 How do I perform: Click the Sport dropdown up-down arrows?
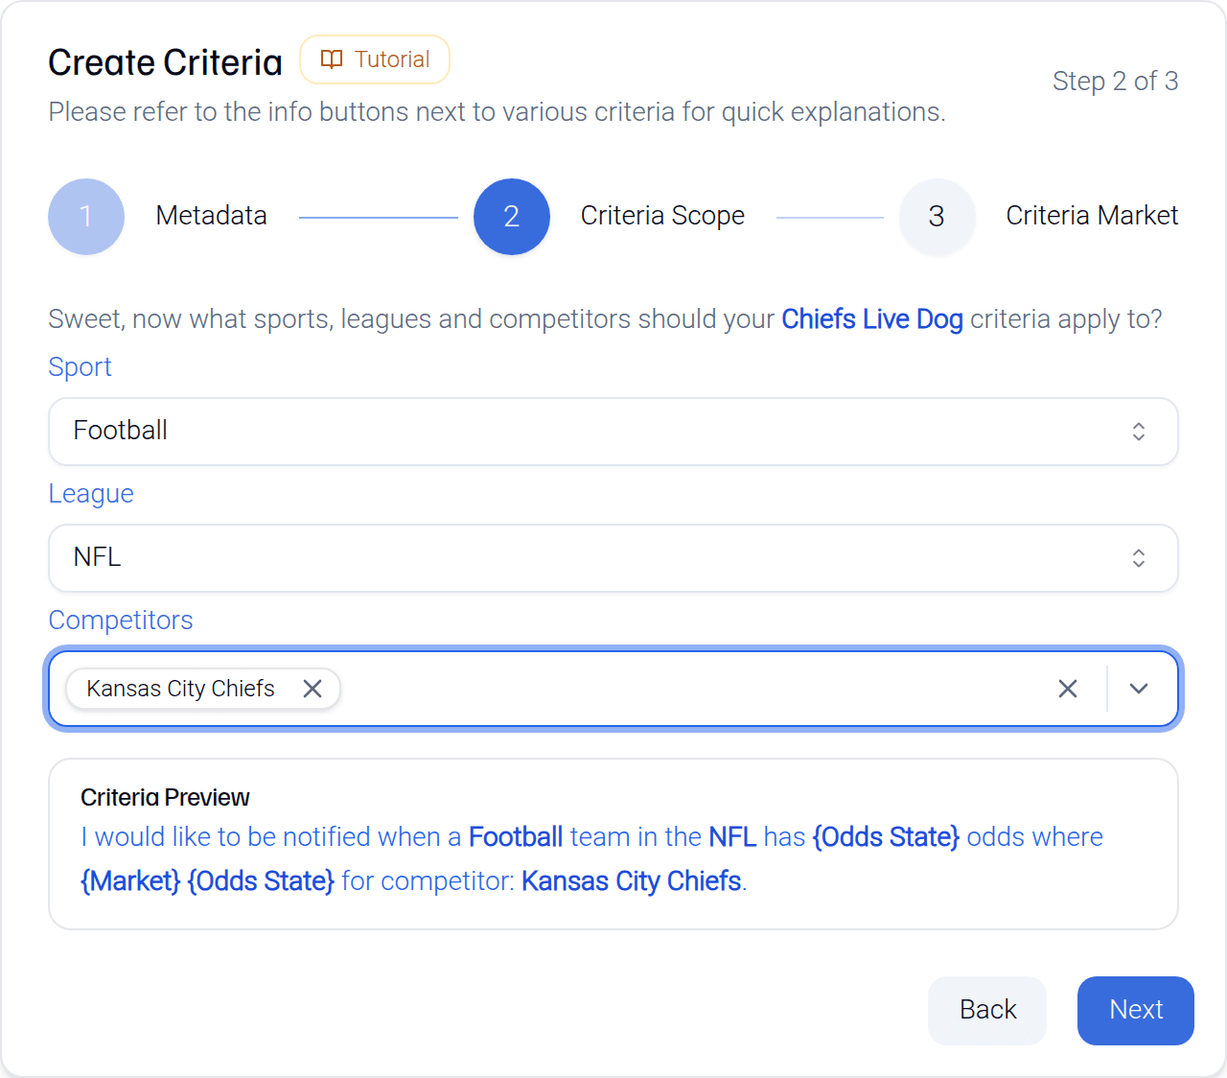click(1139, 432)
